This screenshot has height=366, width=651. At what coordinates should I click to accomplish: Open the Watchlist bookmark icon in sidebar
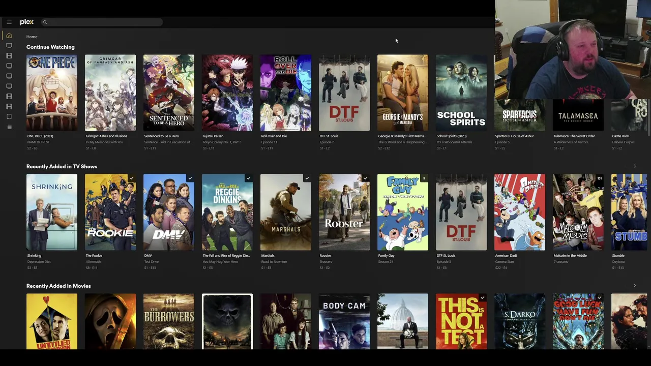(x=9, y=116)
